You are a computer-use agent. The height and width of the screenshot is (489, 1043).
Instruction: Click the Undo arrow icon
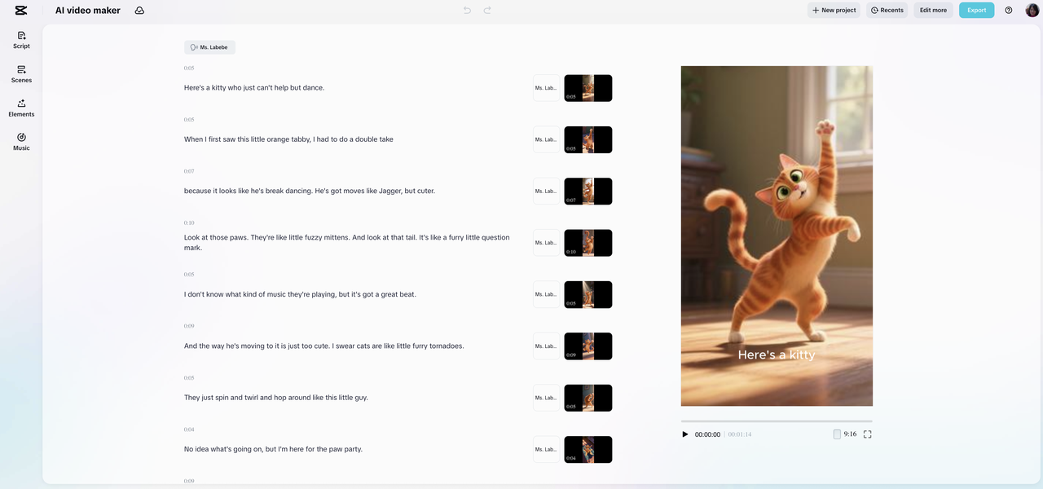466,10
